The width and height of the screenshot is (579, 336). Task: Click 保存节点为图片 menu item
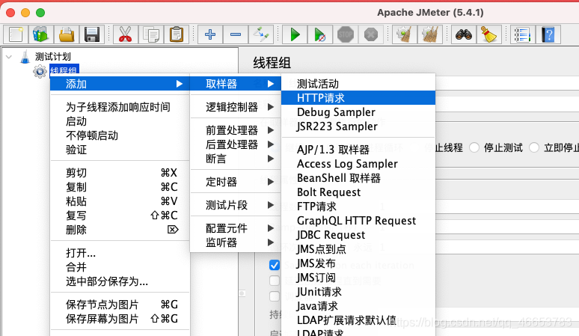pyautogui.click(x=120, y=305)
